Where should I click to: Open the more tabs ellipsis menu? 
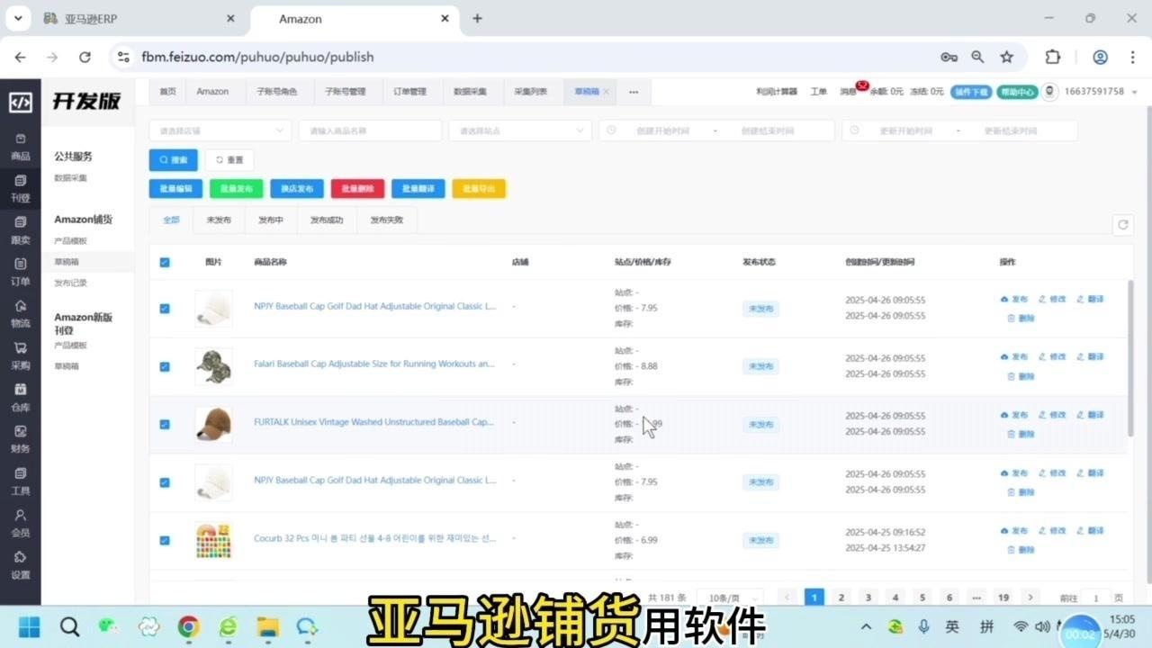point(634,92)
